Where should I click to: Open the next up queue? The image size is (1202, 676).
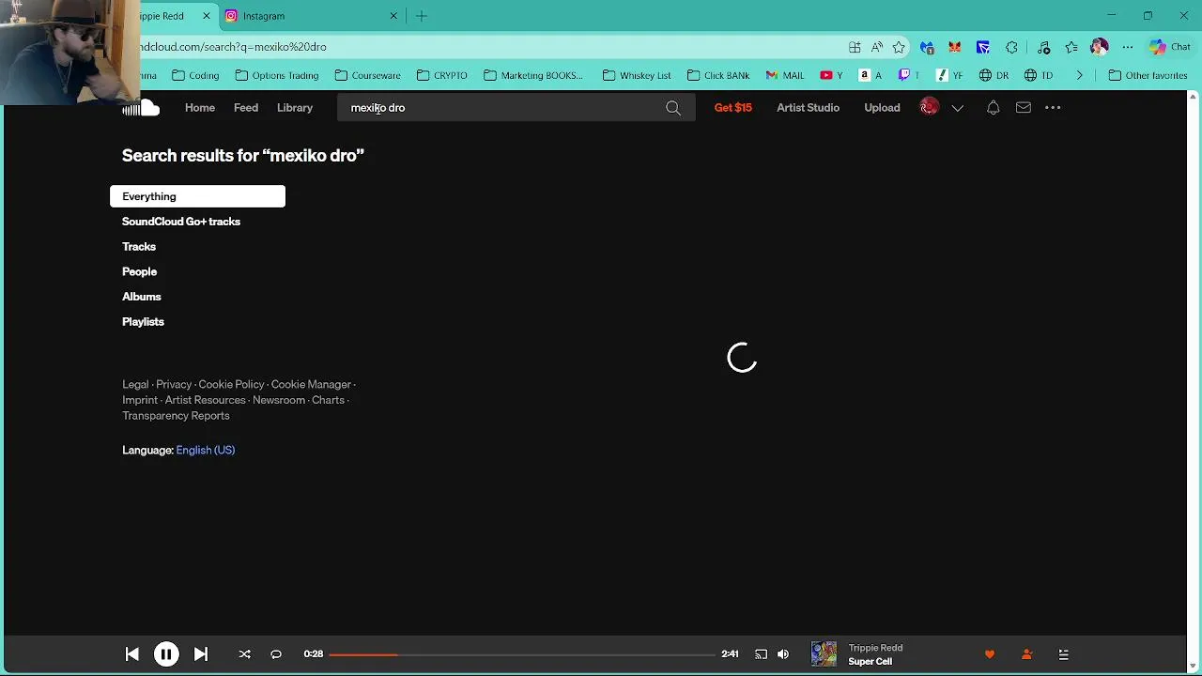(1063, 654)
